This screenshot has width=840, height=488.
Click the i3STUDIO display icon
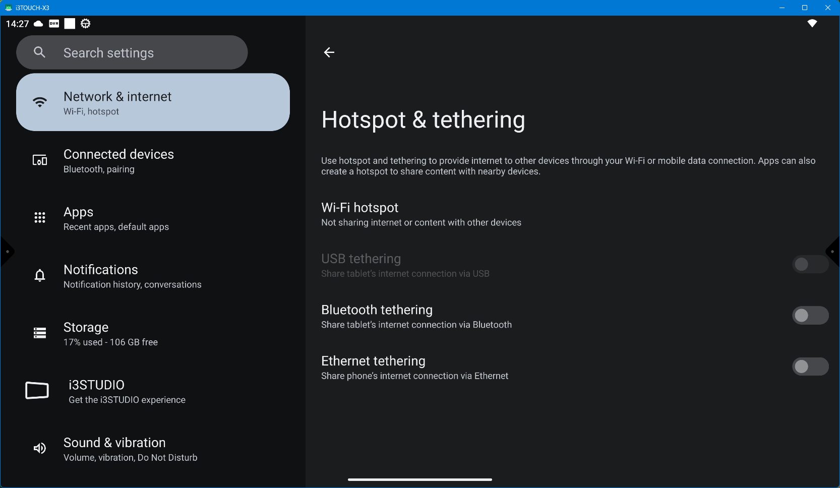point(37,391)
